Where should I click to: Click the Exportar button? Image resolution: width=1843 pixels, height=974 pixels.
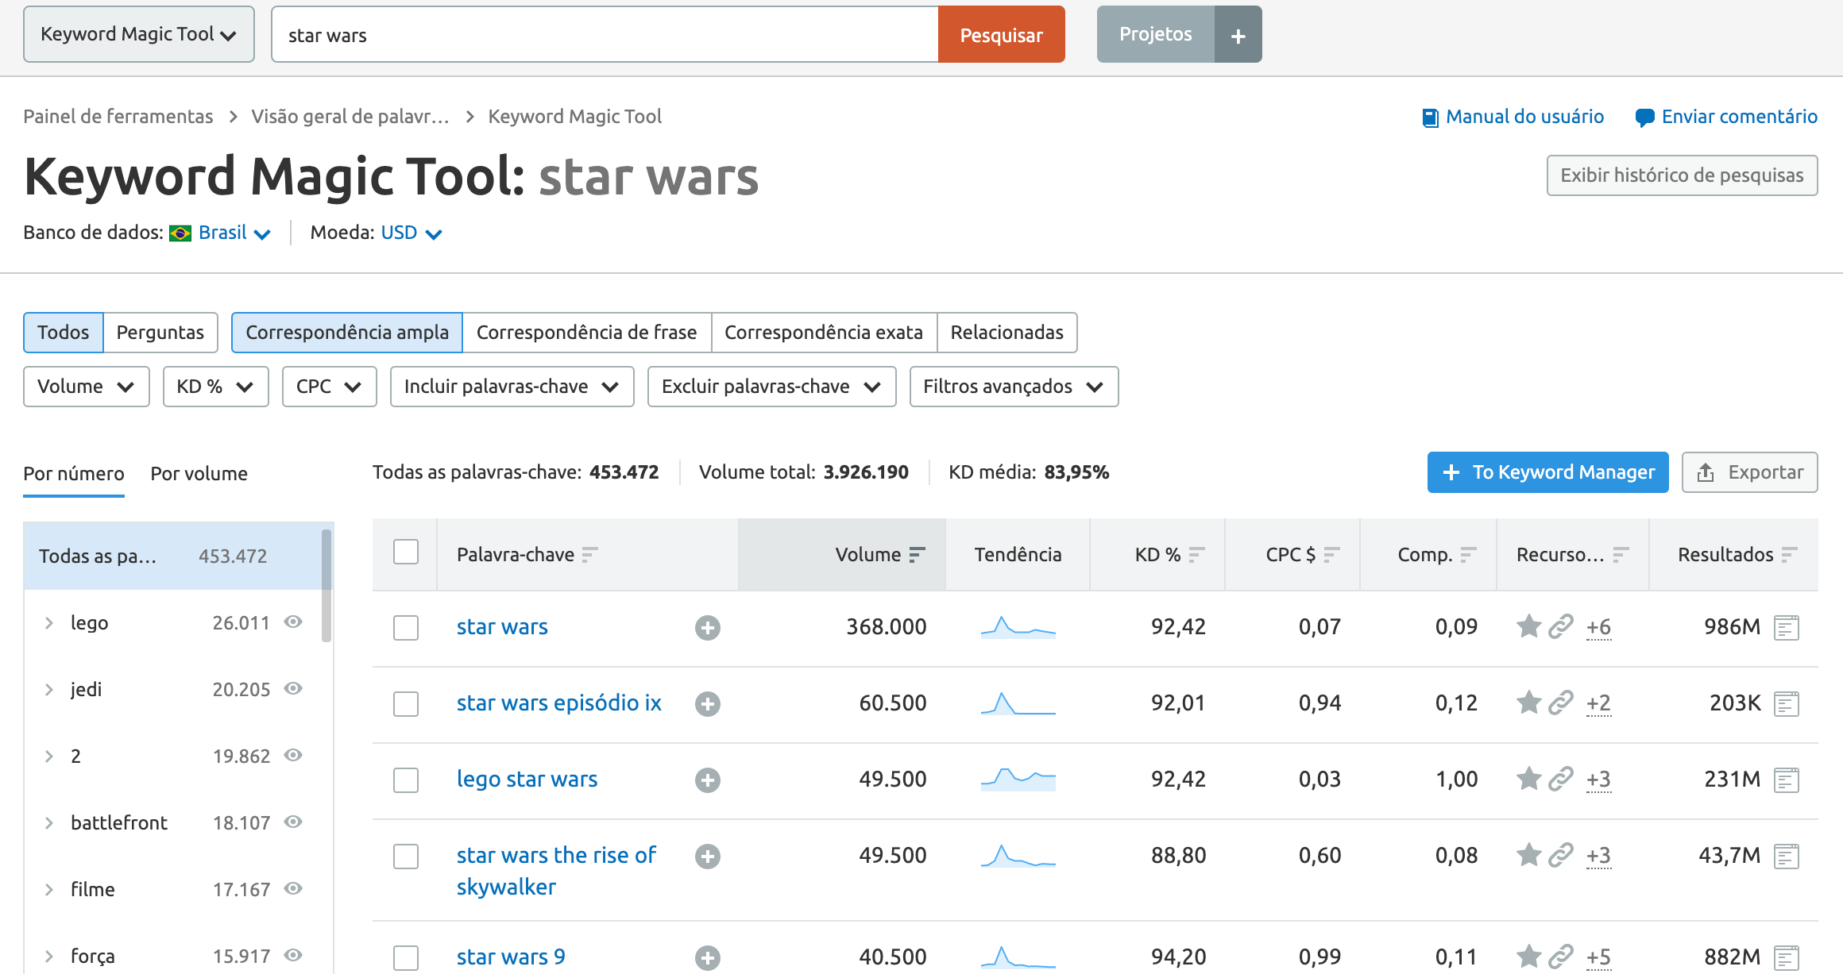[1750, 472]
